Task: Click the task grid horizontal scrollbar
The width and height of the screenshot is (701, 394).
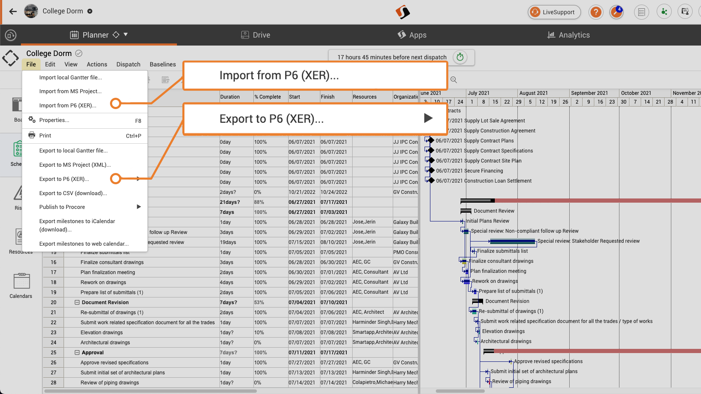Action: 151,391
